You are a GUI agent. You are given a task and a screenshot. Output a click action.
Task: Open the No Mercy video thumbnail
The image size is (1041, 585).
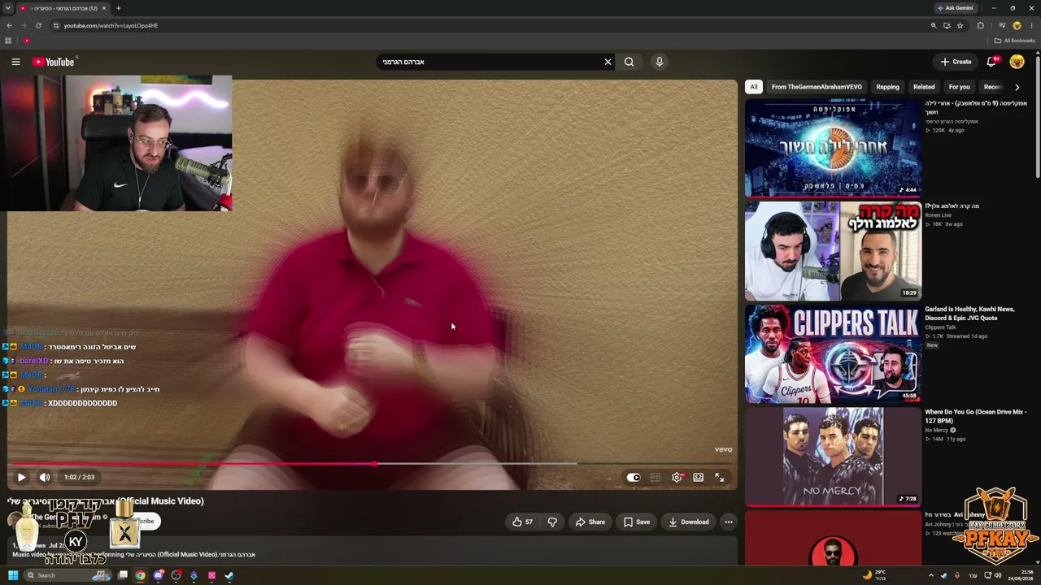(833, 457)
